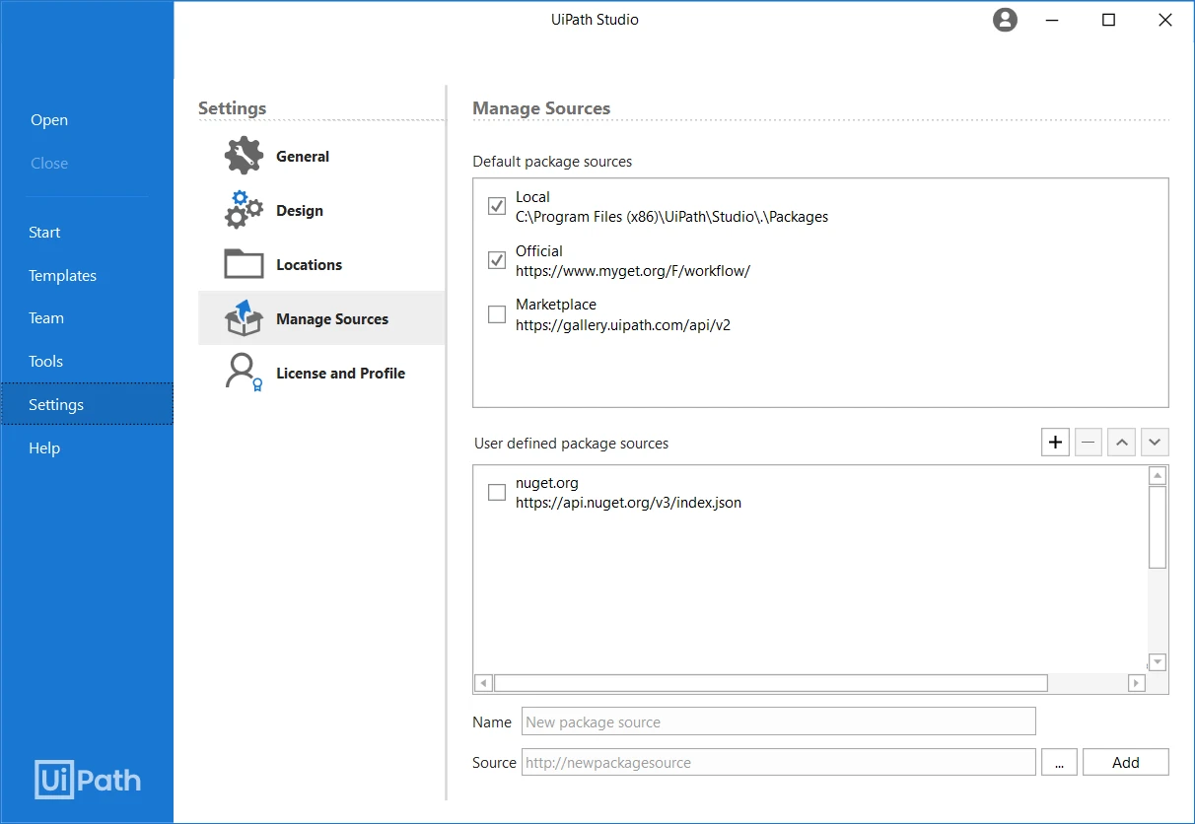The image size is (1195, 824).
Task: Open Tools in the sidebar
Action: [45, 362]
